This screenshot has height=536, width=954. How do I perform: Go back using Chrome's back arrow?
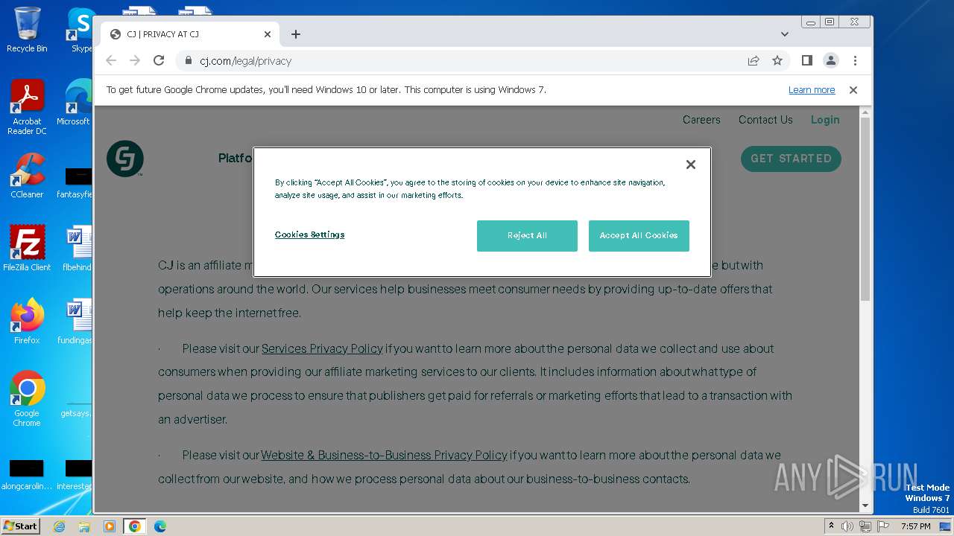click(111, 61)
